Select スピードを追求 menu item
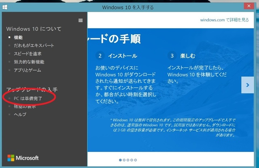The height and width of the screenshot is (168, 259). tap(28, 54)
